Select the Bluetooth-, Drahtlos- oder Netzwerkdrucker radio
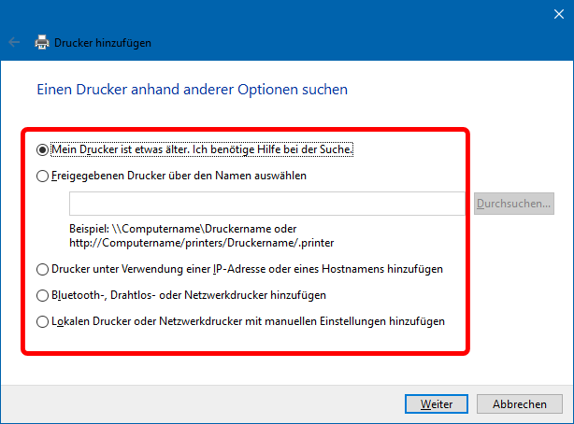574x424 pixels. [41, 295]
